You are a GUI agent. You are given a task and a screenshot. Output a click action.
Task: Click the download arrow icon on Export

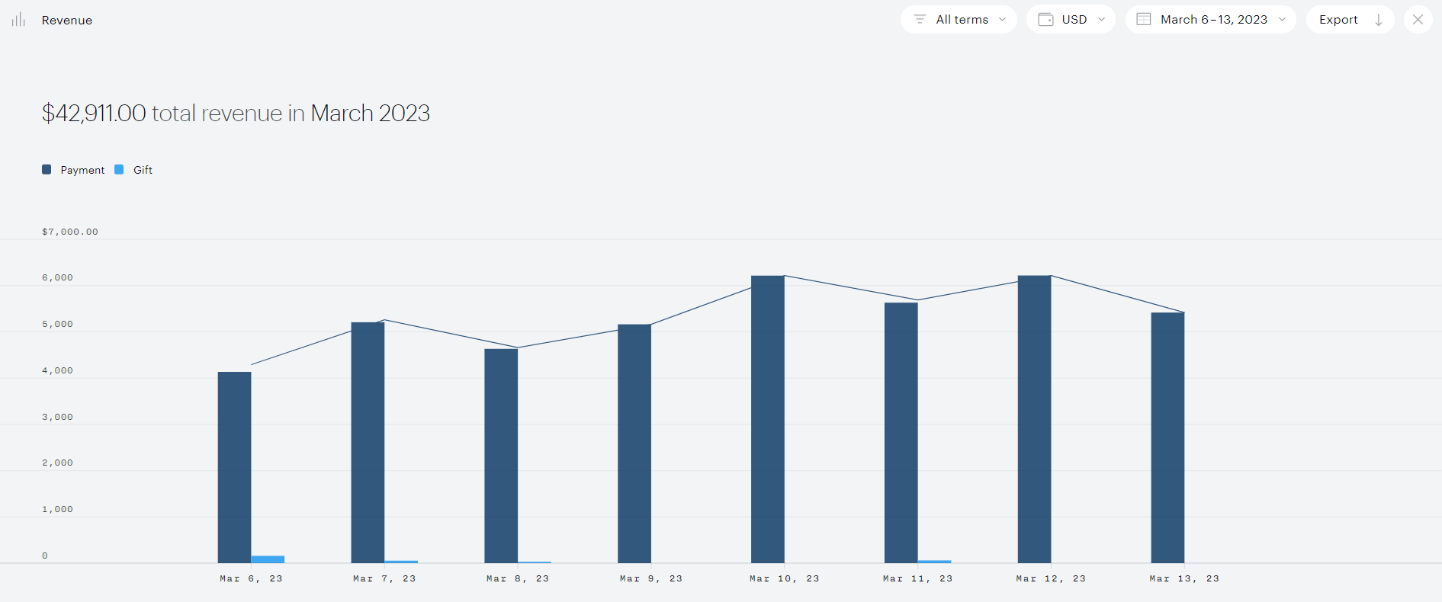click(x=1379, y=20)
